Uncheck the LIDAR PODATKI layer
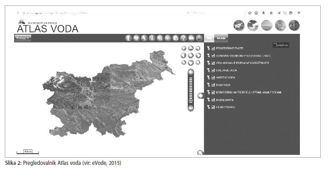Image resolution: width=332 pixels, height=170 pixels. (x=213, y=107)
